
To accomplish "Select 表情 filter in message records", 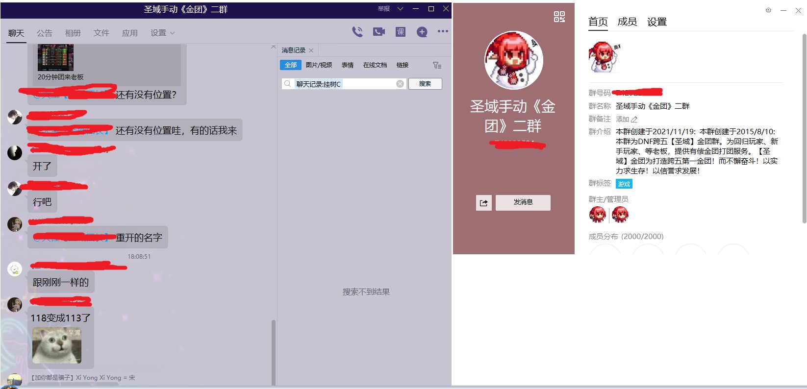I will (348, 65).
